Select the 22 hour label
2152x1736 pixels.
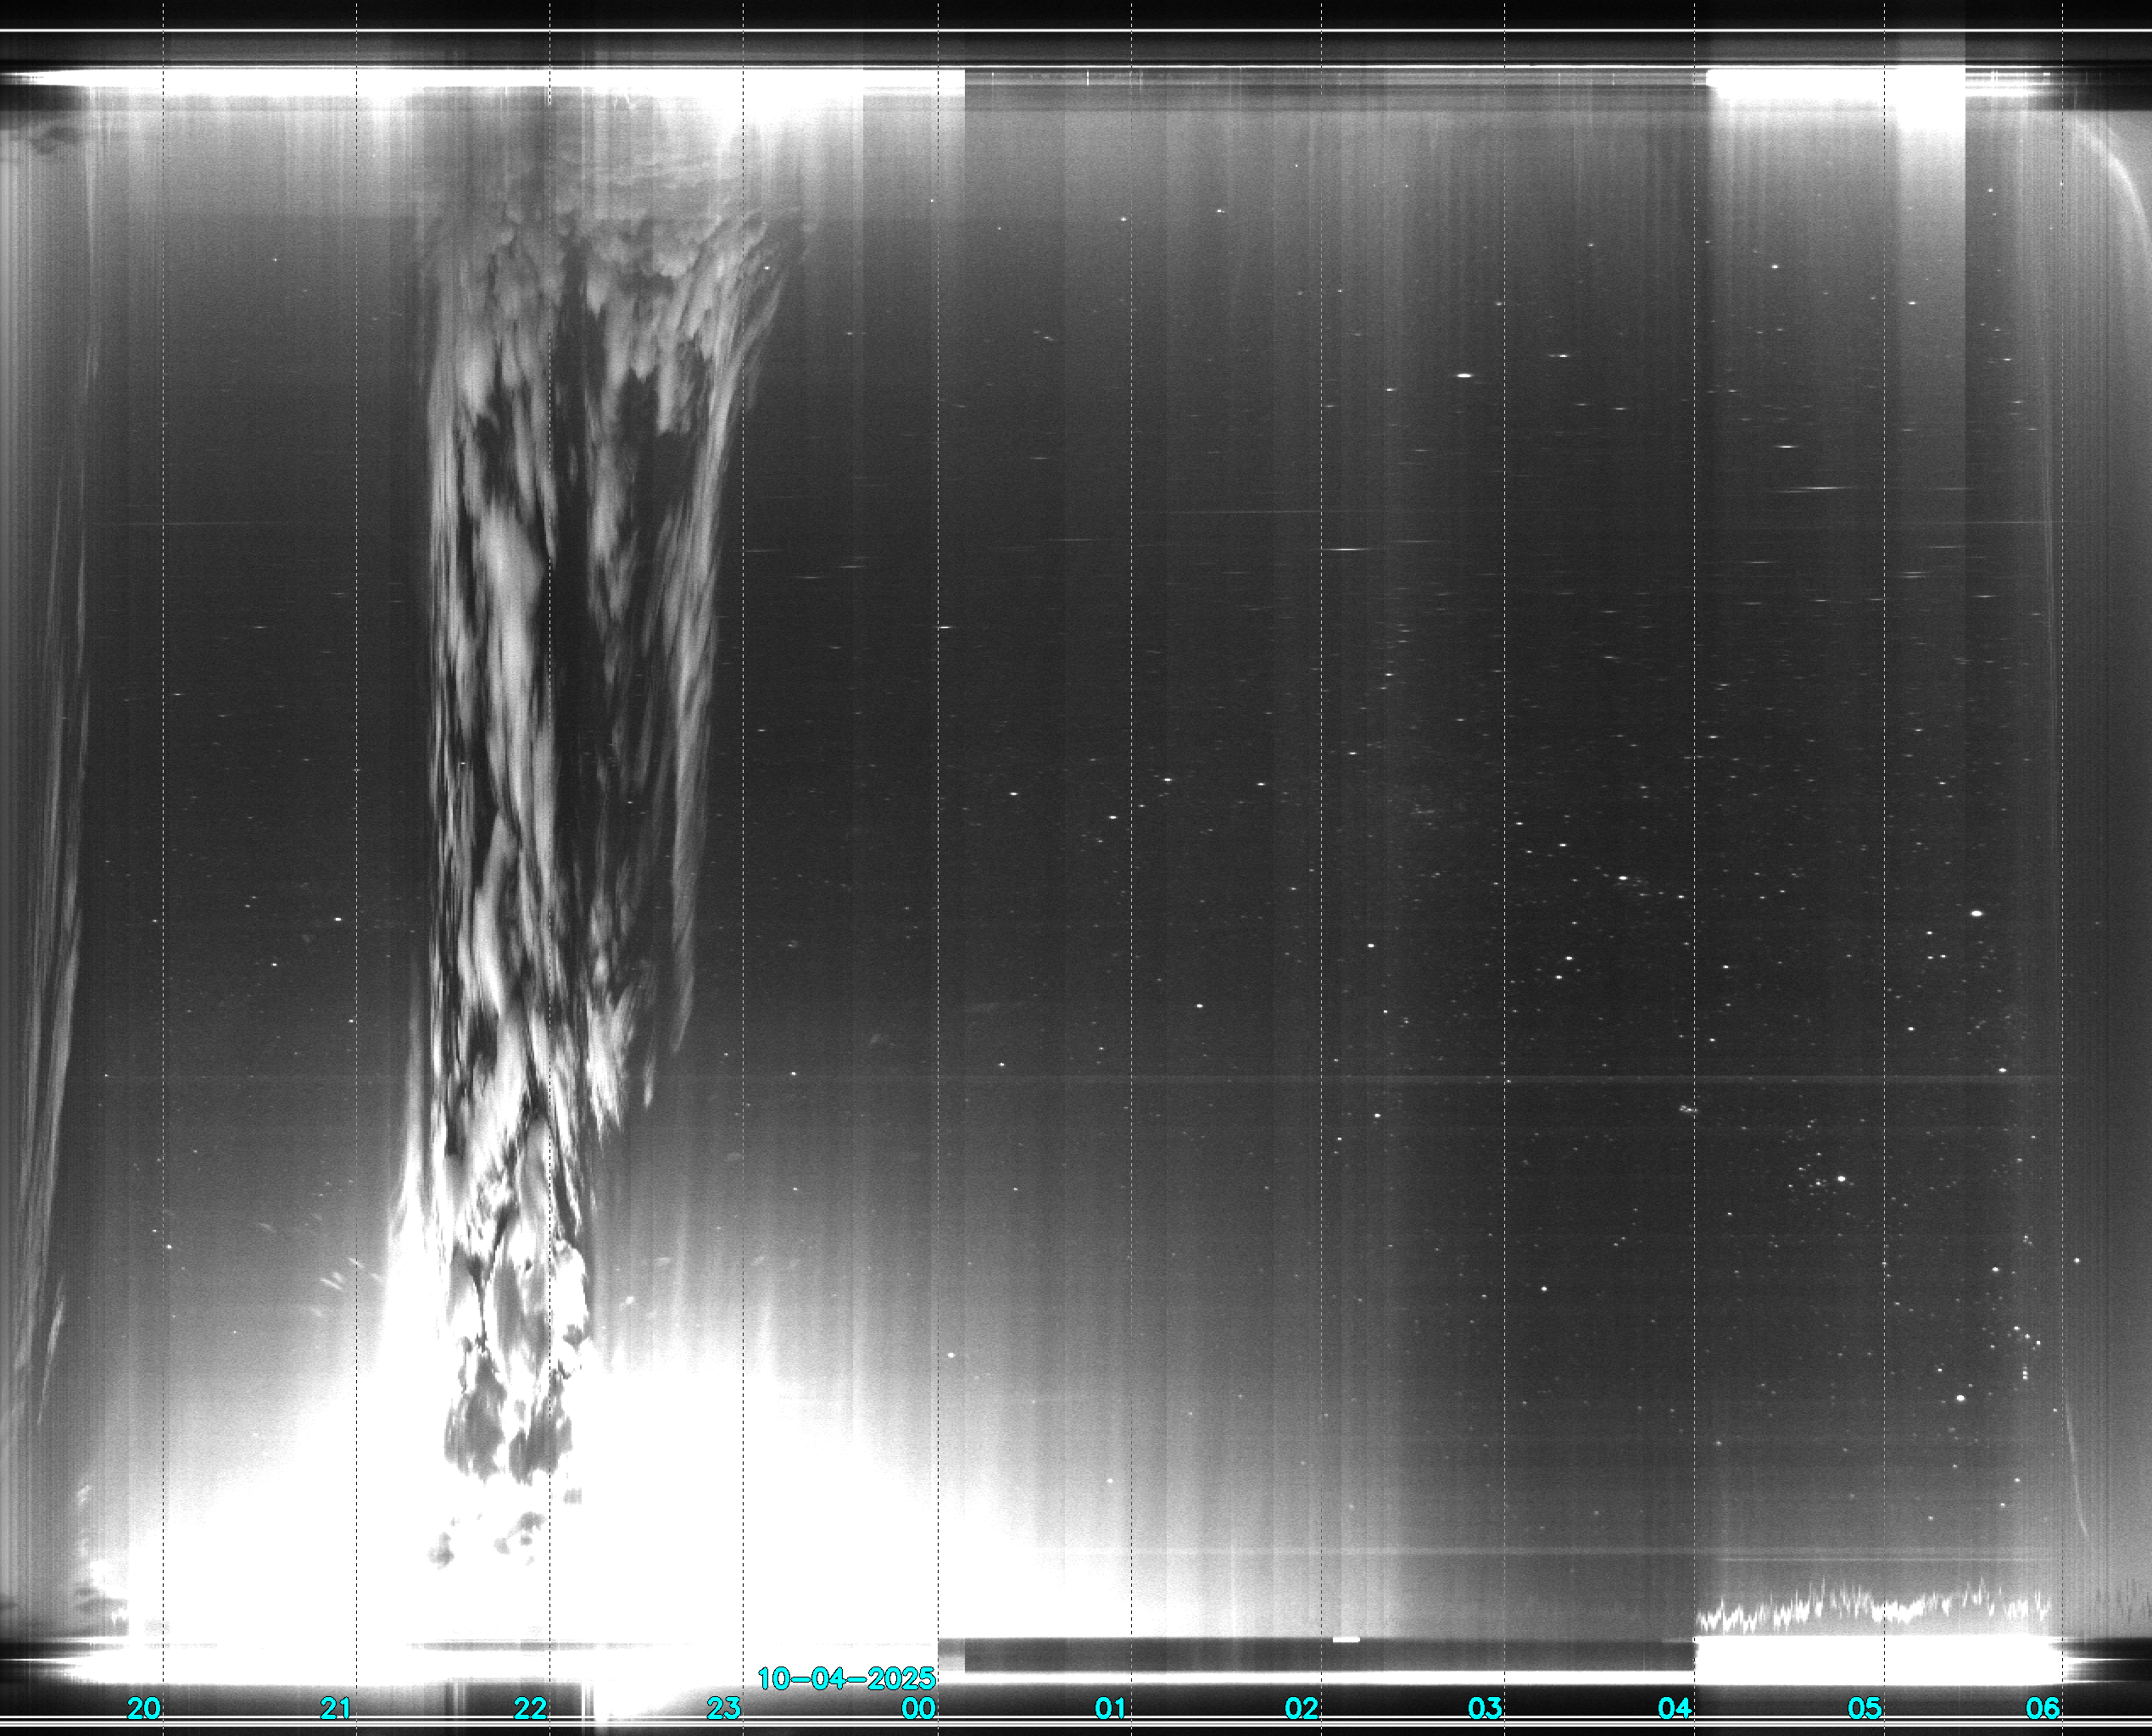point(529,1708)
